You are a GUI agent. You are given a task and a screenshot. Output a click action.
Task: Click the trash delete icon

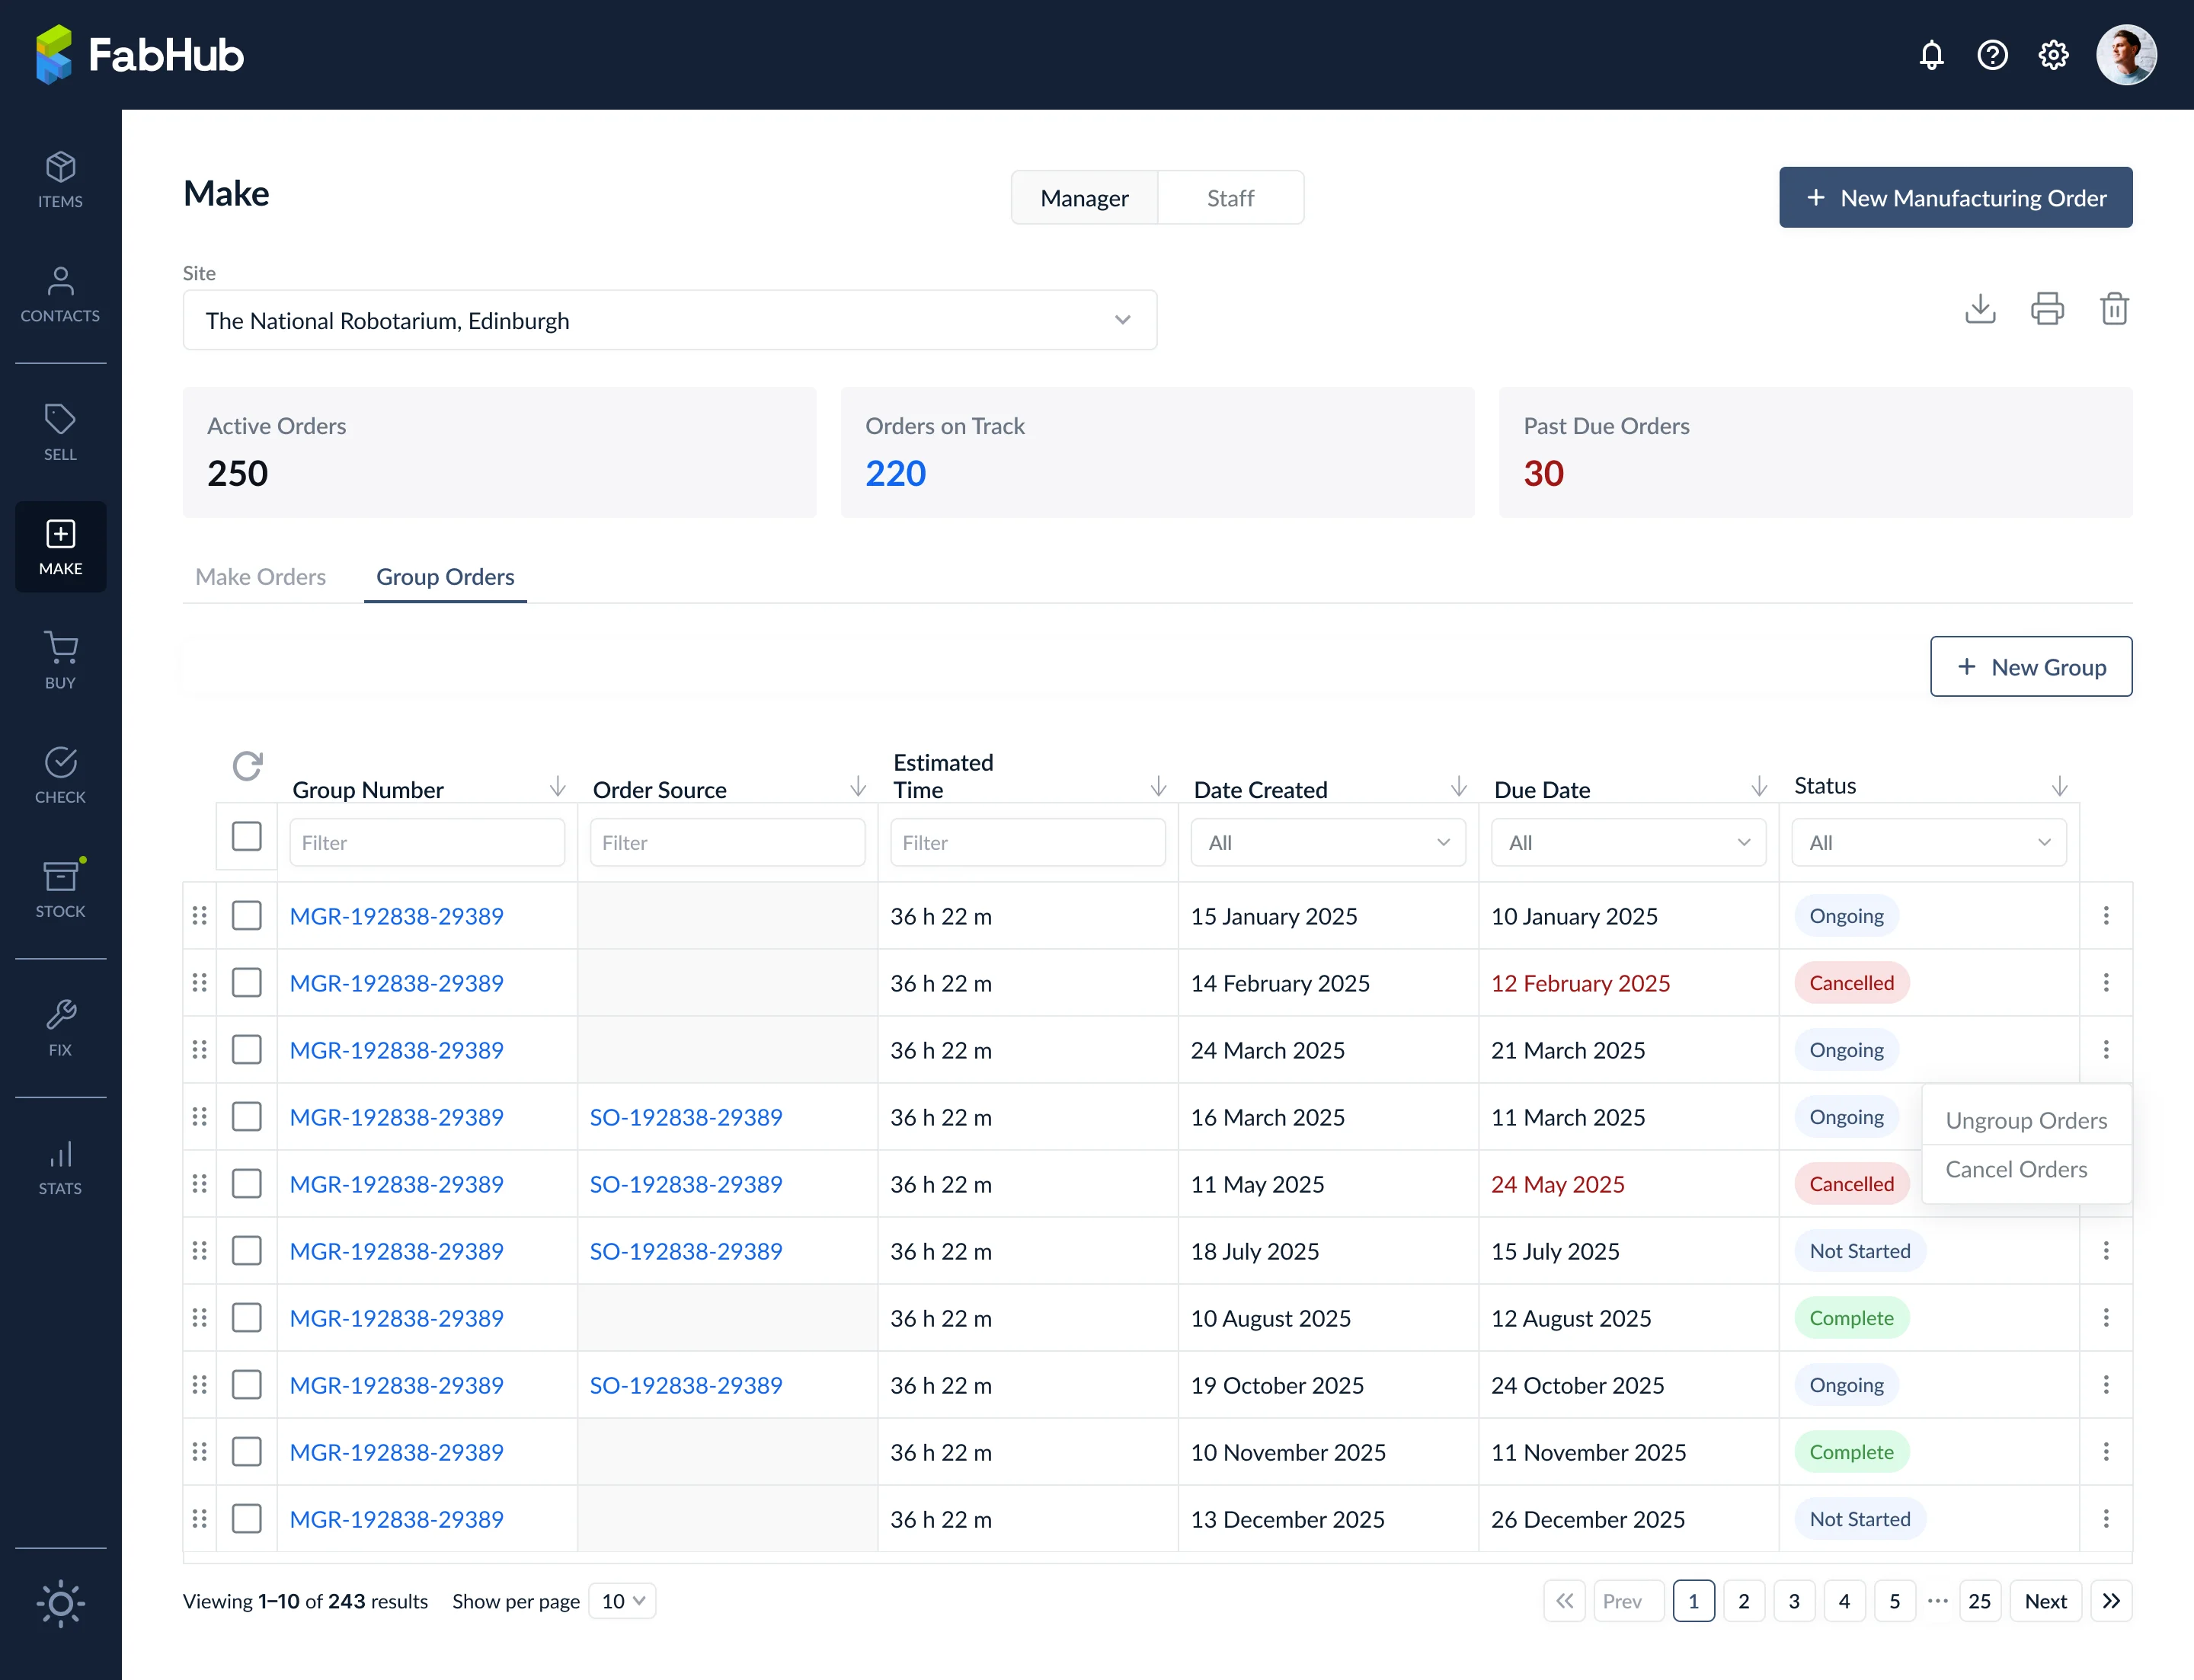(2114, 308)
